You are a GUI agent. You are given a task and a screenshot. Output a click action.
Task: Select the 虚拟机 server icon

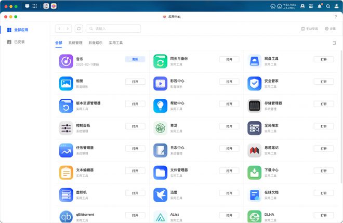[66, 195]
